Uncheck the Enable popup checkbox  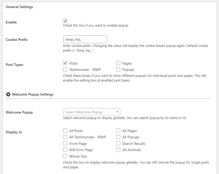pyautogui.click(x=65, y=21)
